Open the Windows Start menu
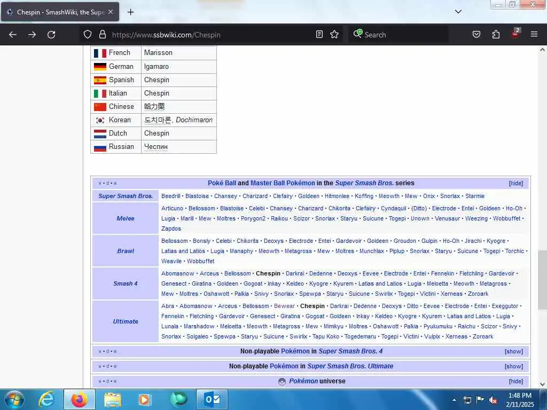 [14, 399]
